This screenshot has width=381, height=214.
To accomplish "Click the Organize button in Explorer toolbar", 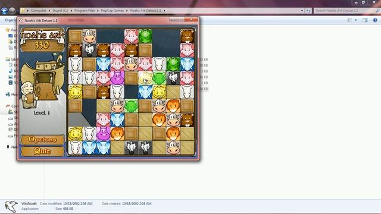I will click(10, 20).
